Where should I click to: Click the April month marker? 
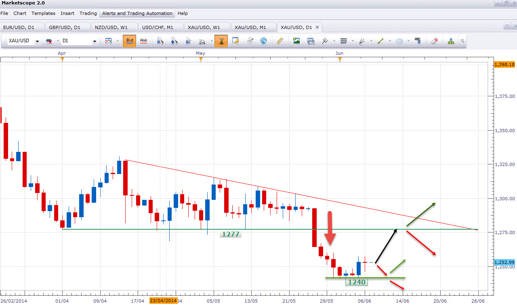click(62, 59)
